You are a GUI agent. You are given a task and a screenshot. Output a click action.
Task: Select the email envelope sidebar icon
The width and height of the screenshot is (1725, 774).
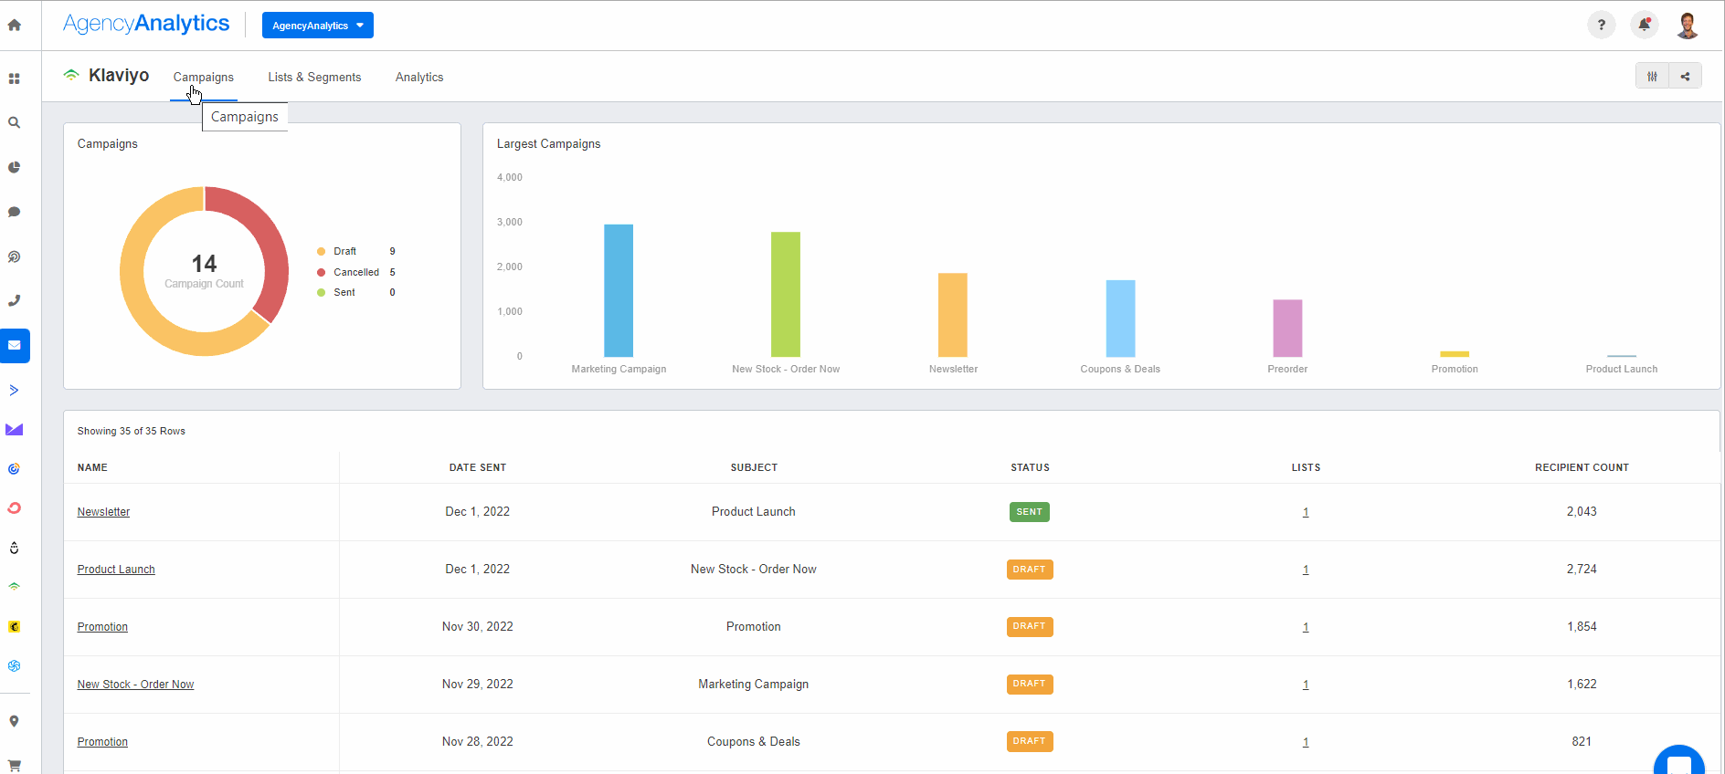[15, 346]
